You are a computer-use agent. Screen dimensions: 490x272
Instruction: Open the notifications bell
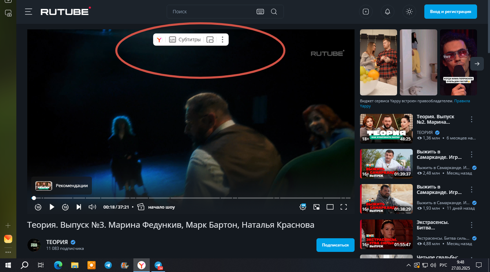point(388,12)
